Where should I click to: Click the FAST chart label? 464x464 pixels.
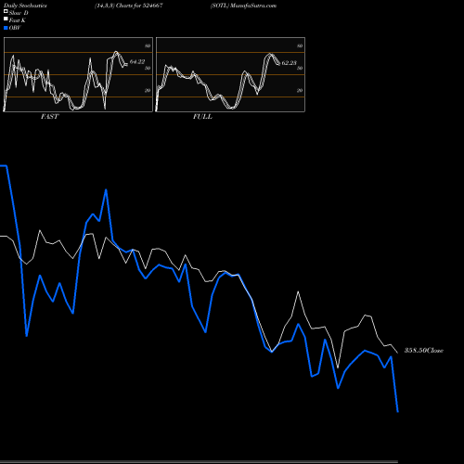49,117
